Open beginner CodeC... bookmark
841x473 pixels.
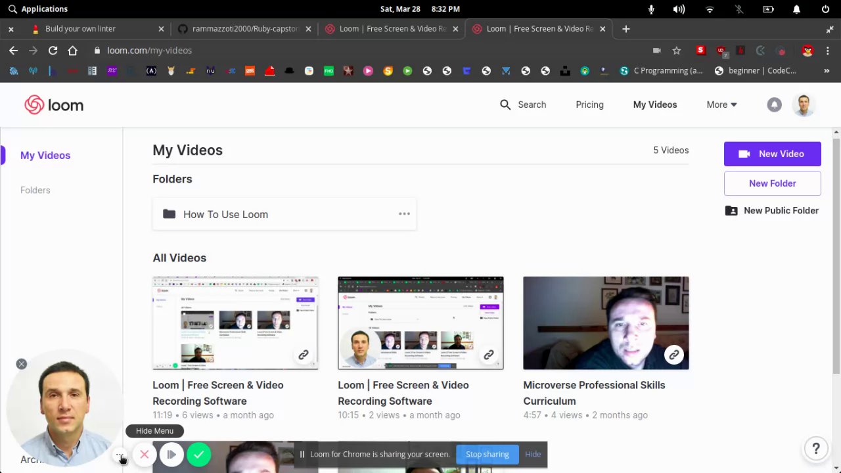[x=756, y=70]
